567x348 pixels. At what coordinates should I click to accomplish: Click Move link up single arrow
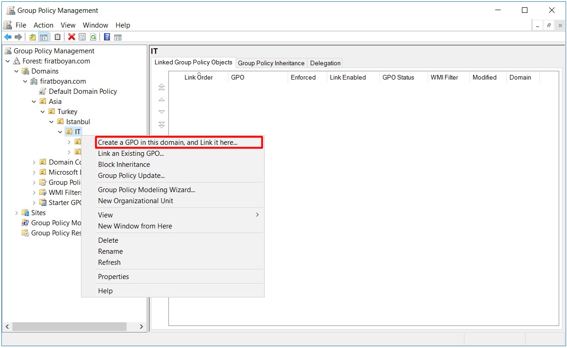pyautogui.click(x=162, y=100)
